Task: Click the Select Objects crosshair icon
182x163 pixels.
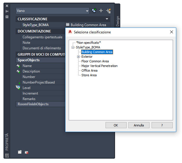Action: 101,10
